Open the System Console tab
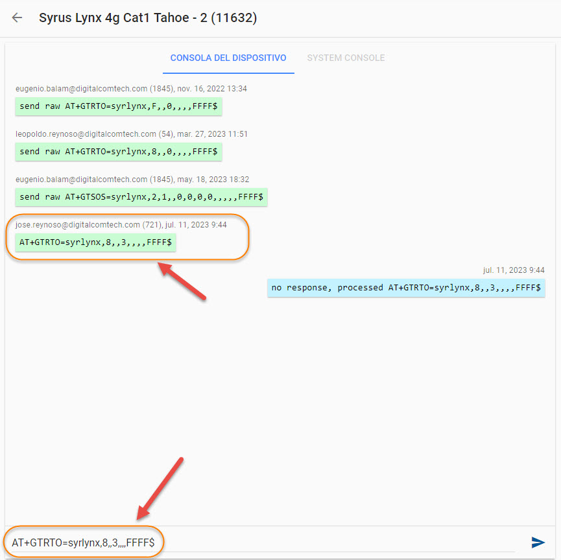Image resolution: width=561 pixels, height=560 pixels. click(x=346, y=58)
